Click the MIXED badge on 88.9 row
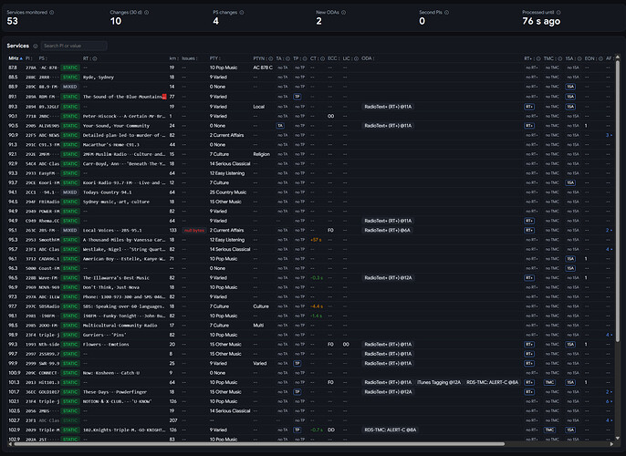 pos(70,87)
